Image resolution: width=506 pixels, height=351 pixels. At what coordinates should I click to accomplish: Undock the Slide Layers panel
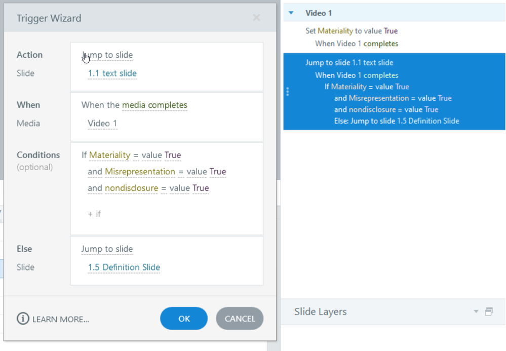coord(489,311)
